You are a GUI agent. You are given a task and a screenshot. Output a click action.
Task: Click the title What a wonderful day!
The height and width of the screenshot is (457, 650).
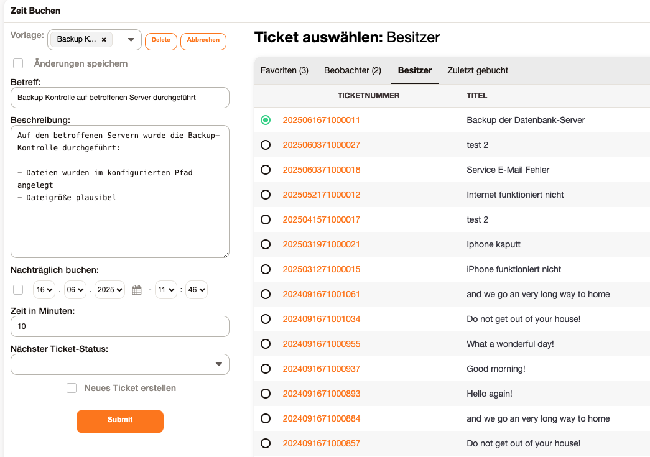(x=510, y=344)
